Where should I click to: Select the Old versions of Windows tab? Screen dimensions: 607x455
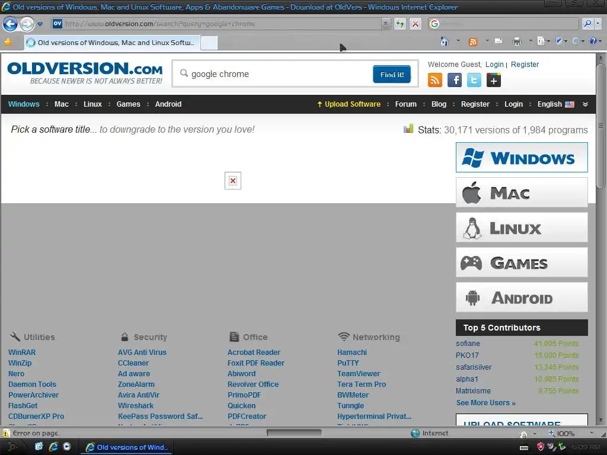point(112,43)
